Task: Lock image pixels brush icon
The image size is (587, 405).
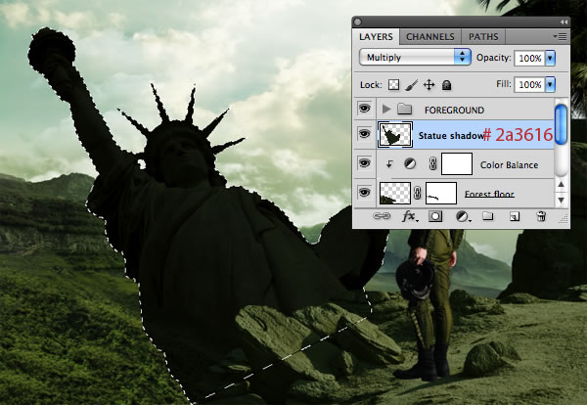Action: tap(412, 85)
